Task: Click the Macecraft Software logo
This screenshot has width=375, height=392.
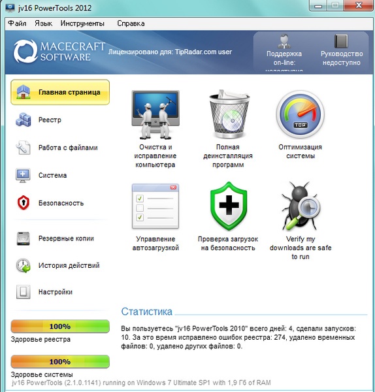Action: (59, 52)
